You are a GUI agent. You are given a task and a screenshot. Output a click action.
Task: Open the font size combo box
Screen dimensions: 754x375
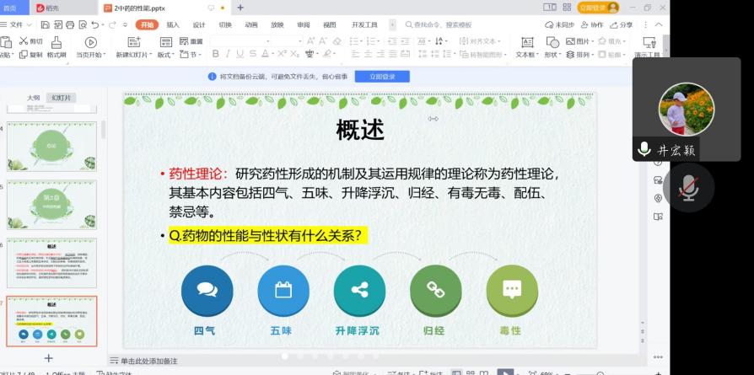[288, 40]
